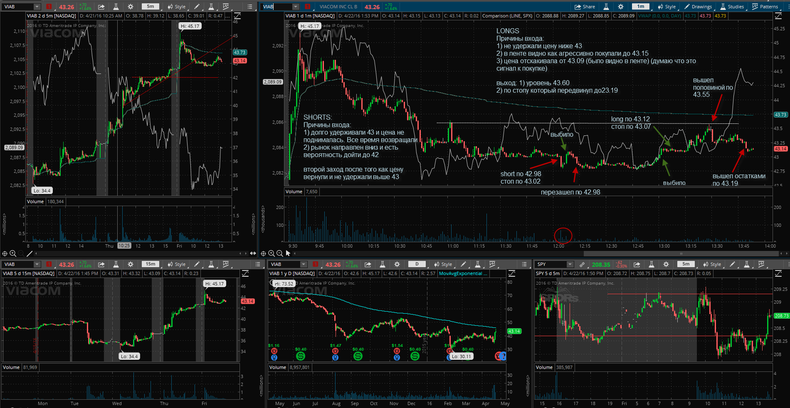Click the Volume label in SPY chart
This screenshot has width=790, height=408.
coord(544,367)
